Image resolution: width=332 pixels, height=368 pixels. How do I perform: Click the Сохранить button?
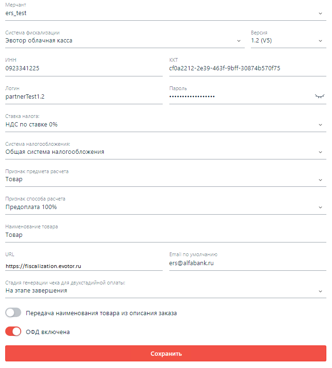pyautogui.click(x=166, y=353)
